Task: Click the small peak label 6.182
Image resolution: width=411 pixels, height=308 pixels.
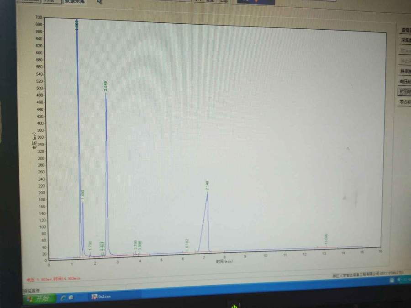Action: coord(187,244)
